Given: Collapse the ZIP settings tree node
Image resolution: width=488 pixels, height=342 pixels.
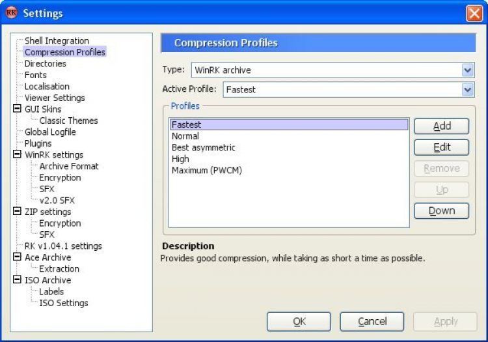Looking at the screenshot, I should (17, 211).
